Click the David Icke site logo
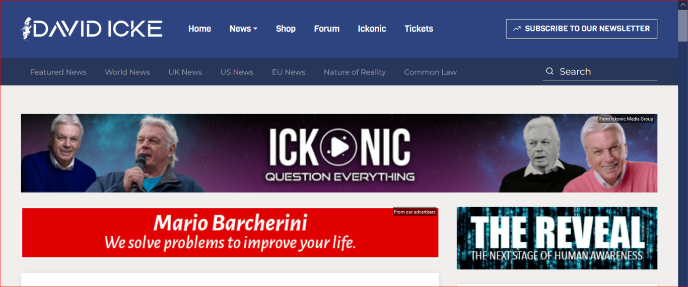Image resolution: width=688 pixels, height=287 pixels. click(92, 29)
